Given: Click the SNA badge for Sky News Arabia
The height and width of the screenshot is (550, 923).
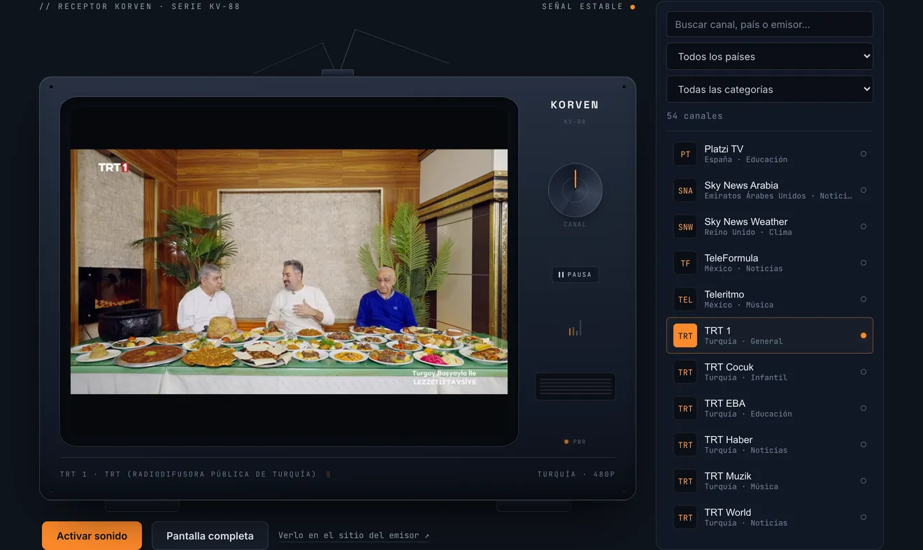Looking at the screenshot, I should point(685,190).
